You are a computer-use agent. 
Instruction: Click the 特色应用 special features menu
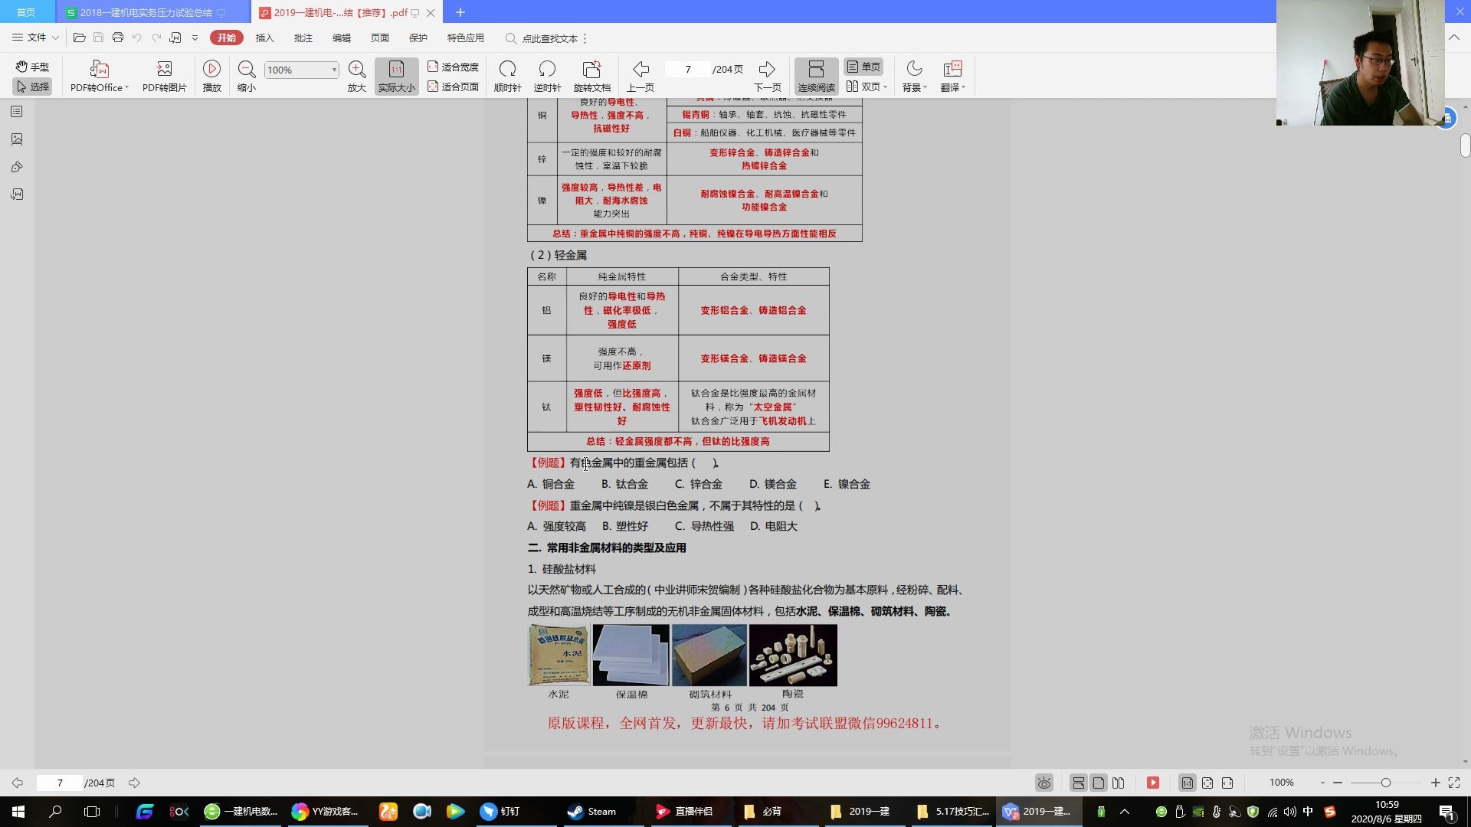pos(464,38)
